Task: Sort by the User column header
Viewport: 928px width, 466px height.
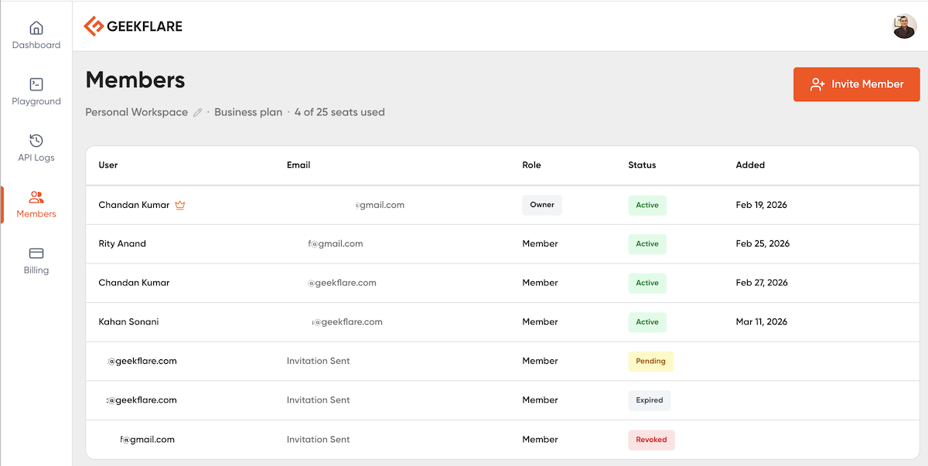Action: (x=108, y=165)
